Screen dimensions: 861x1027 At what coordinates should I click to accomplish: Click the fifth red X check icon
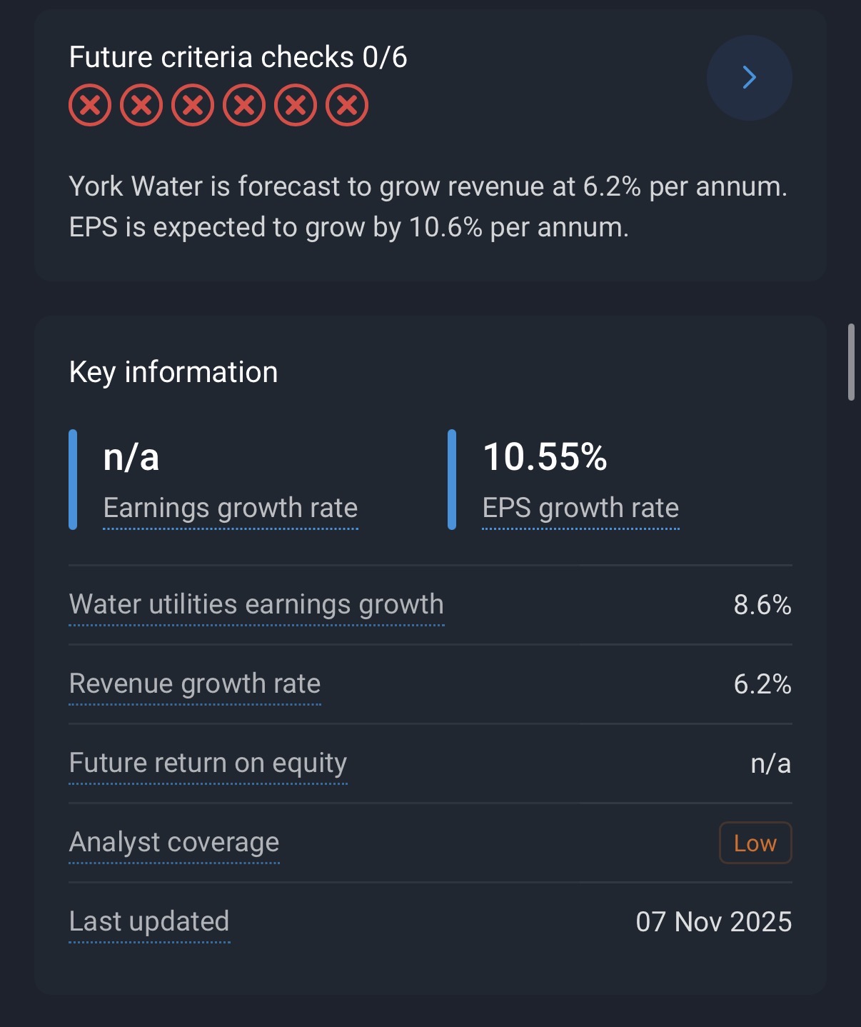click(296, 106)
